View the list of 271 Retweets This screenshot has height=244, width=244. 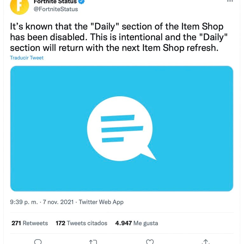(30, 223)
